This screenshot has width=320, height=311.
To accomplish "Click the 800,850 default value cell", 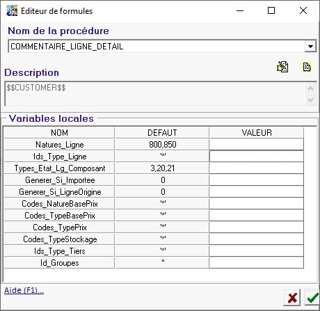I will (x=162, y=145).
